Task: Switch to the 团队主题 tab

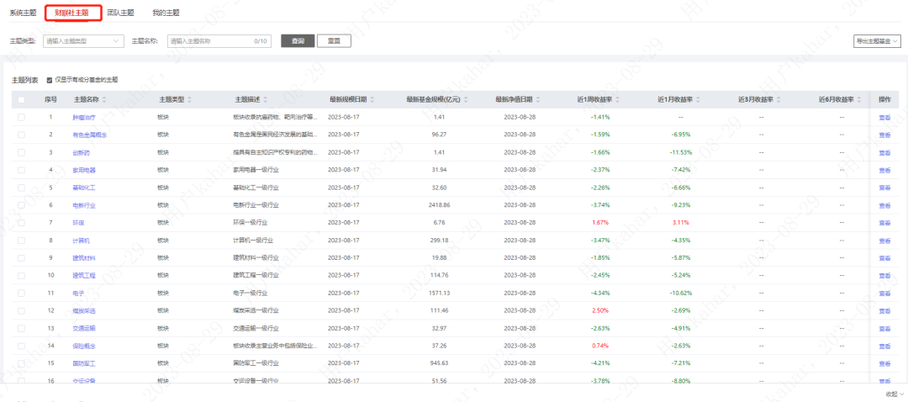Action: (x=120, y=13)
